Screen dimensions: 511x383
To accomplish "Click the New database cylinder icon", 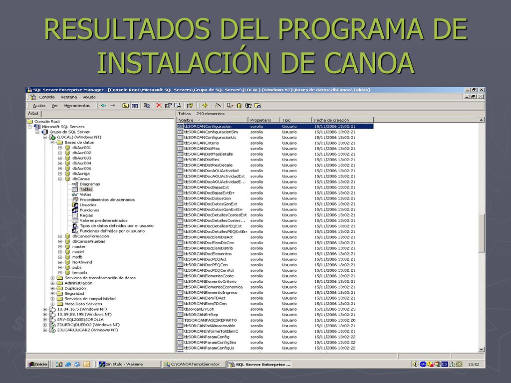I will [x=239, y=106].
